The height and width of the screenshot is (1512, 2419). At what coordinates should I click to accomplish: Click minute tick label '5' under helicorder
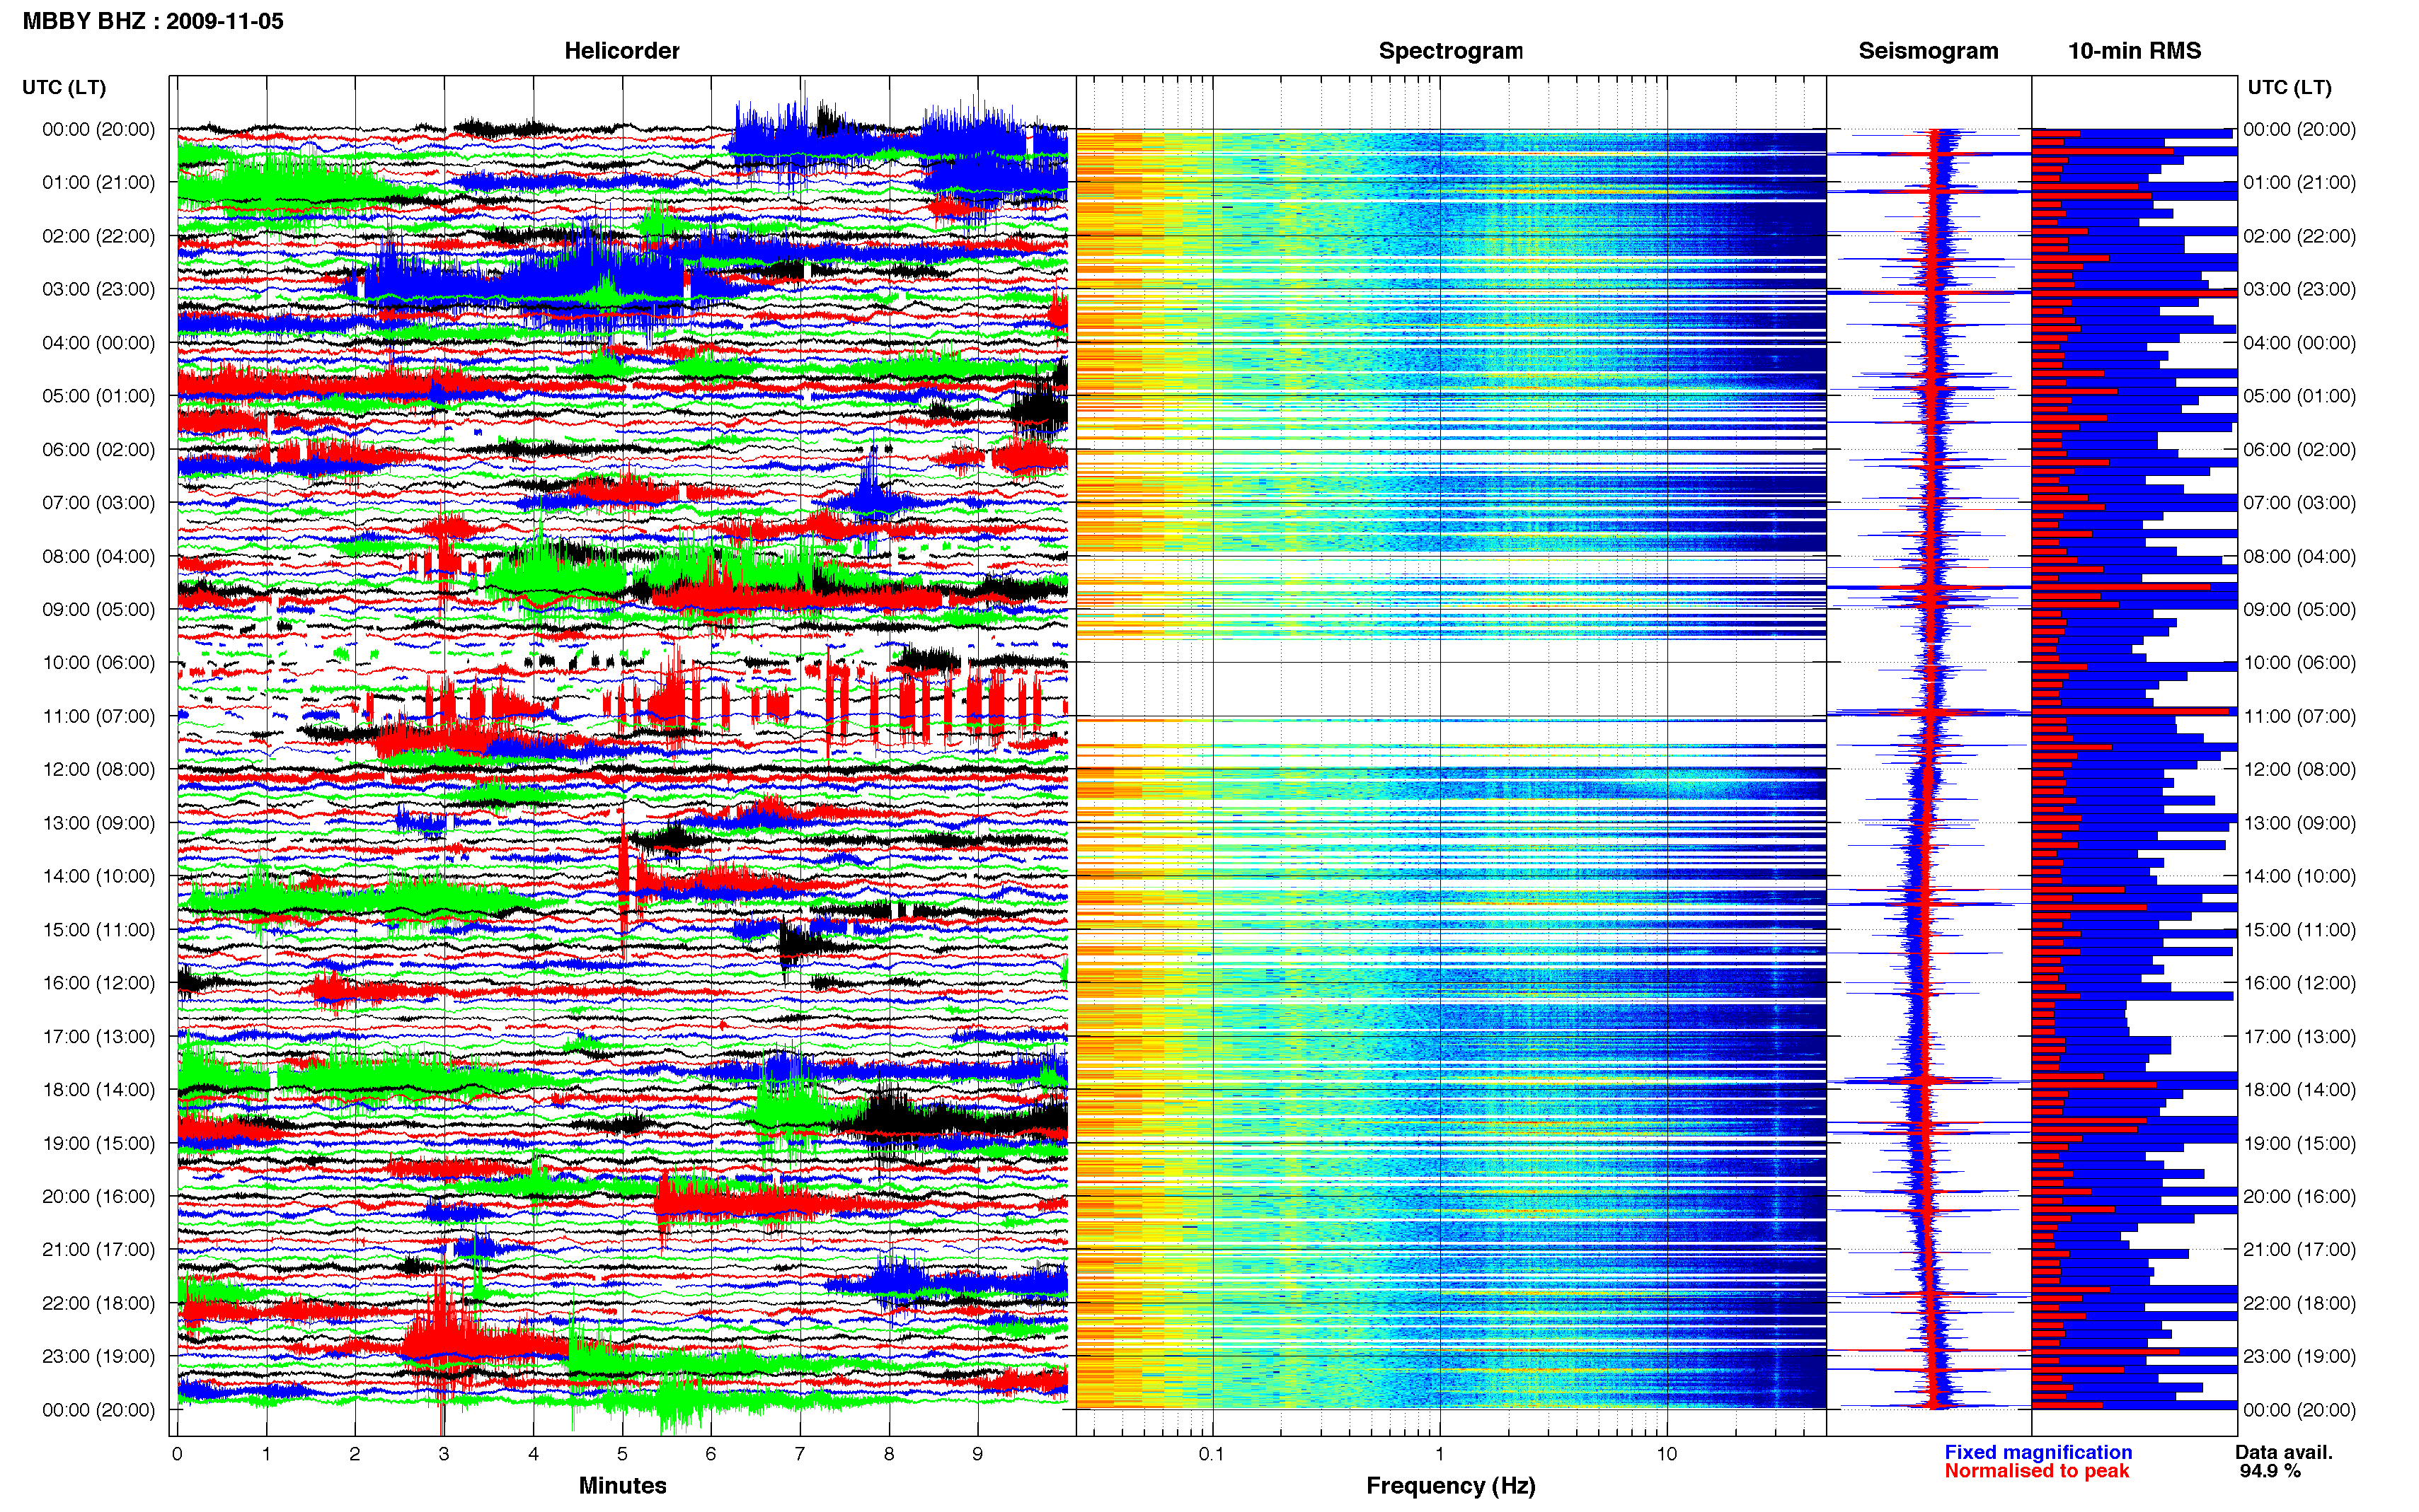(x=622, y=1454)
